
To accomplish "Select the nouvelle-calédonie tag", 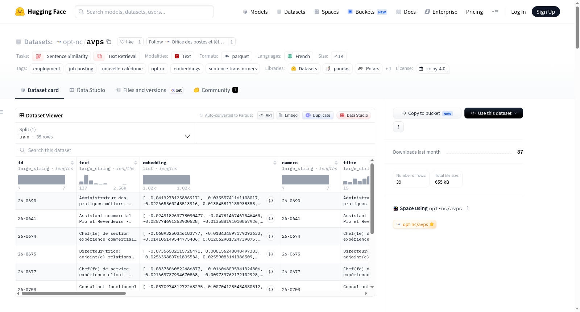I will [x=123, y=68].
